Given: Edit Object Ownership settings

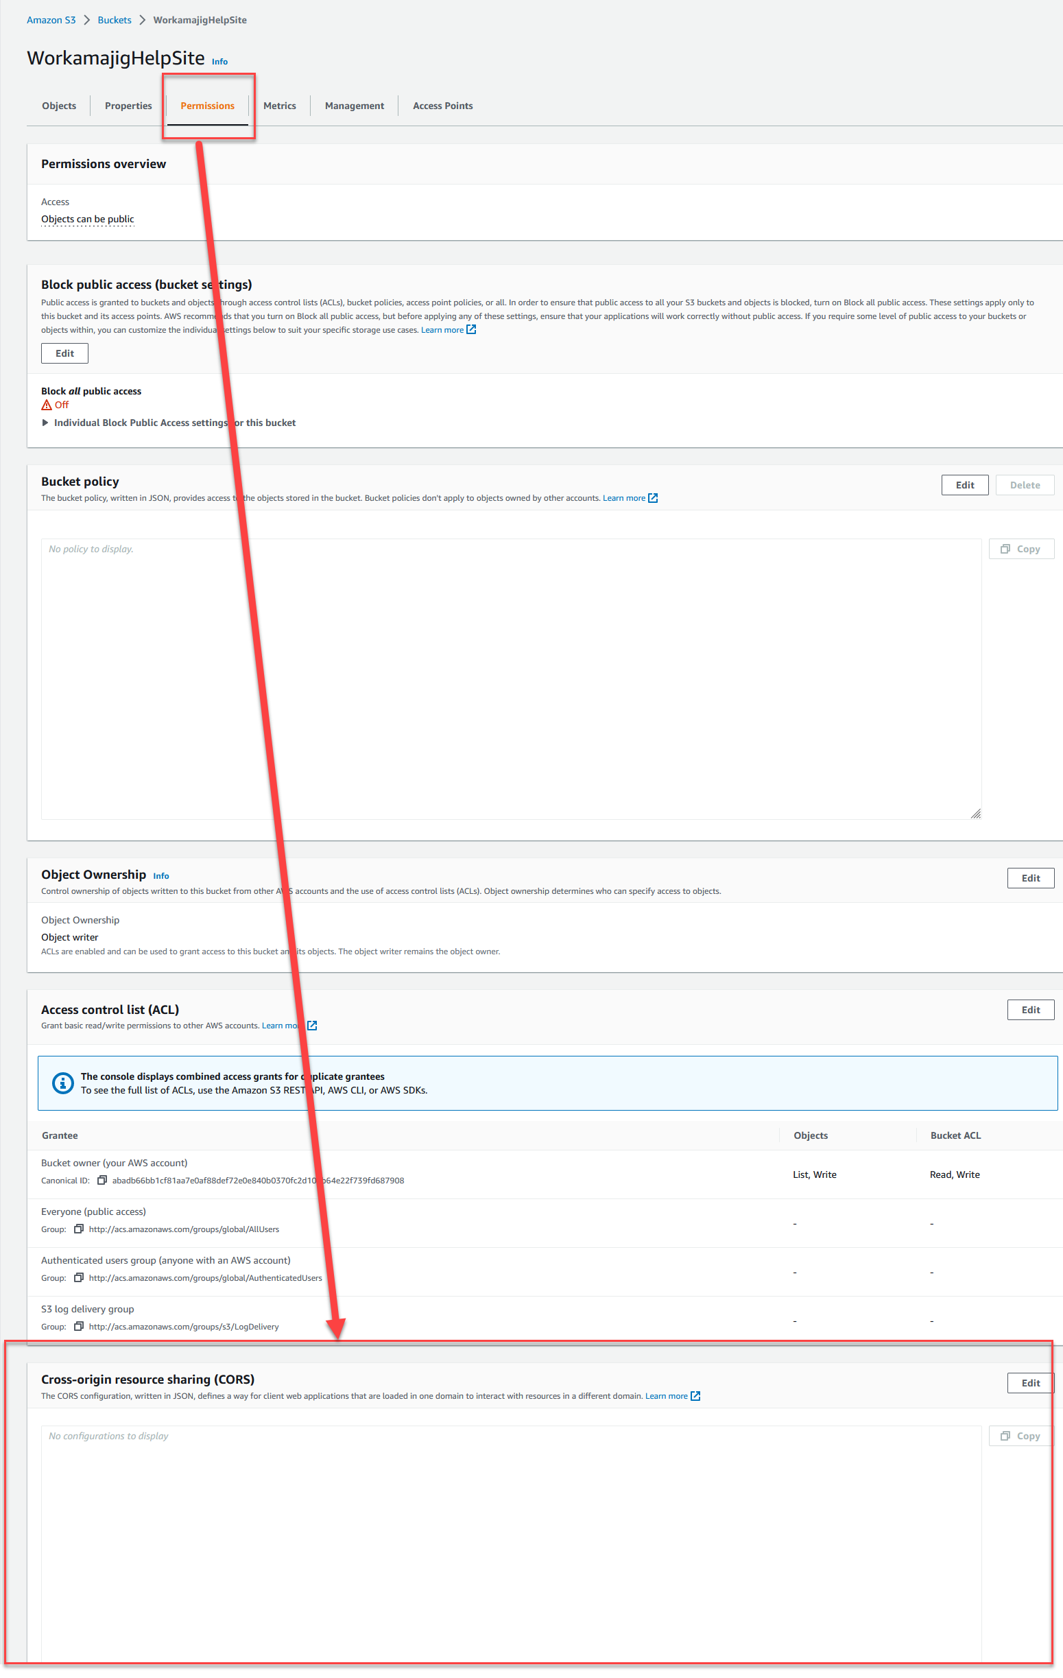Looking at the screenshot, I should coord(1030,878).
